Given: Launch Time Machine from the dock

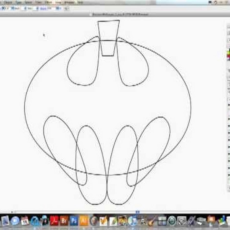Looking at the screenshot, I should [172, 221].
